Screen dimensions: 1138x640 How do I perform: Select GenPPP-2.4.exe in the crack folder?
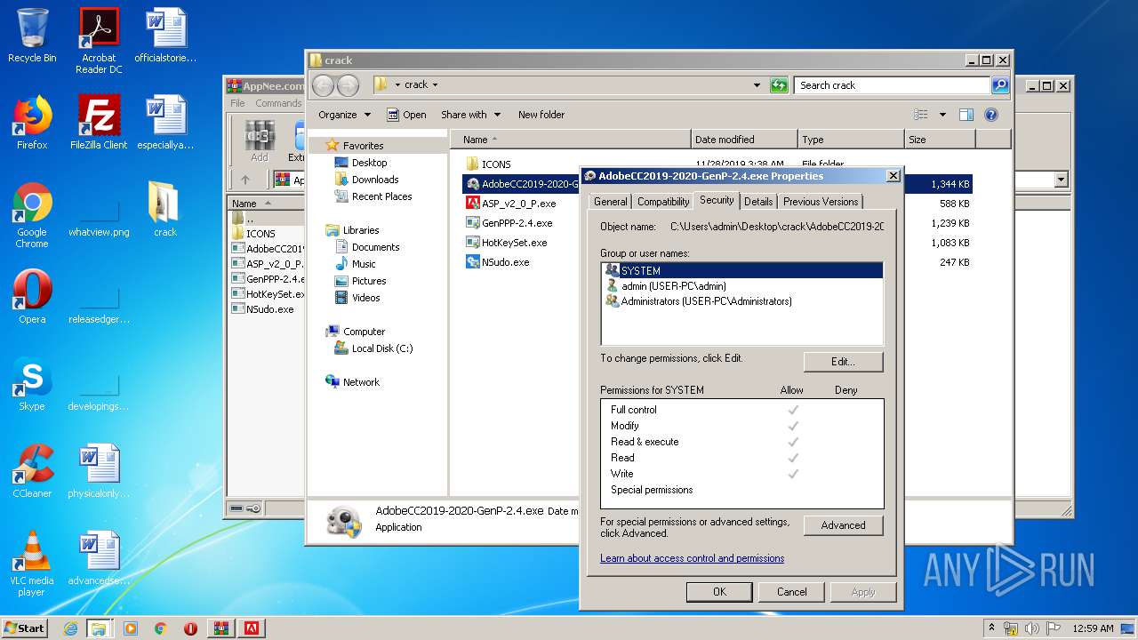click(x=509, y=223)
